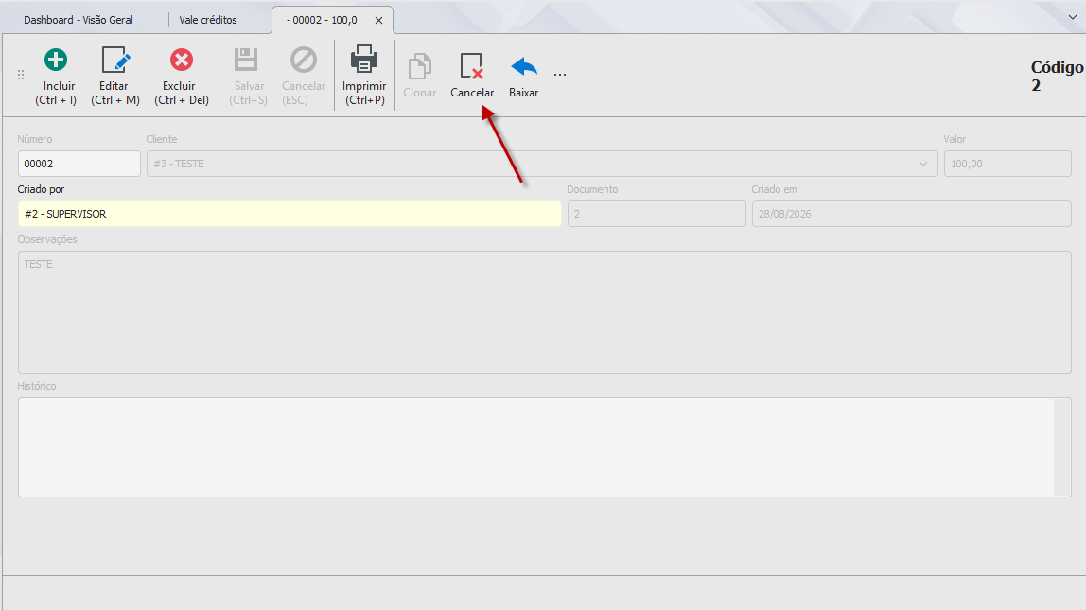Click the green Incluir plus icon

[56, 61]
